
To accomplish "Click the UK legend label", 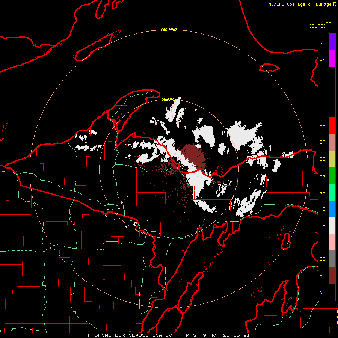I will [322, 59].
